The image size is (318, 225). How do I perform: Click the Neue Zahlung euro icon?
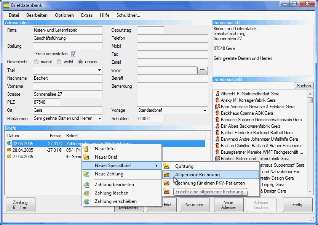click(86, 174)
